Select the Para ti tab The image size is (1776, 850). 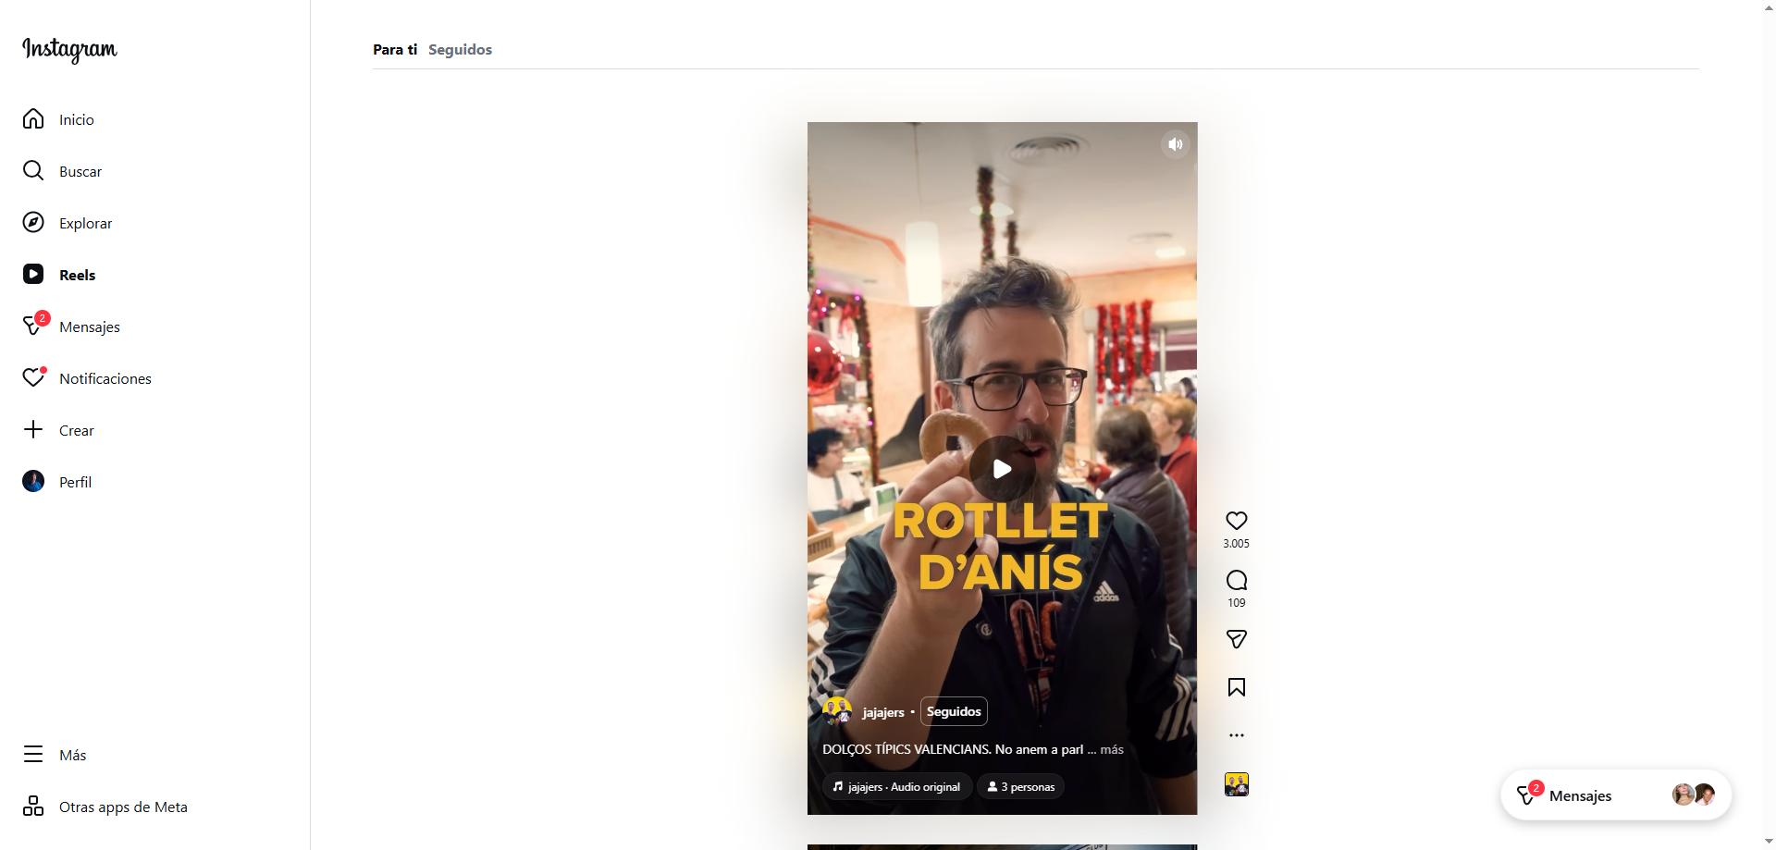coord(395,50)
